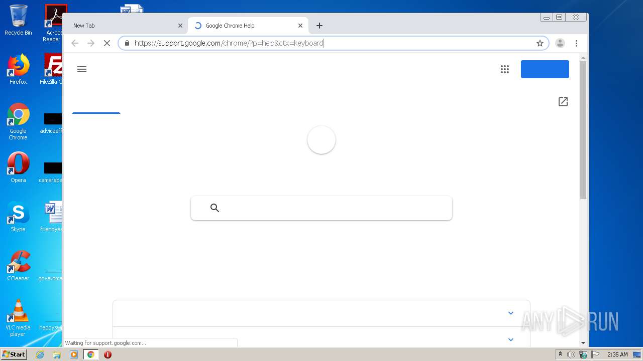Screen dimensions: 643x361
Task: Open help page in new window icon
Action: [x=563, y=102]
